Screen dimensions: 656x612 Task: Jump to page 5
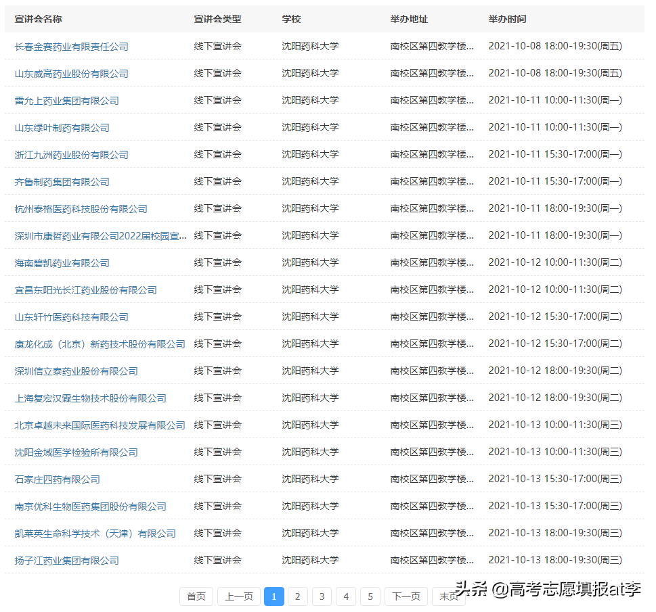pos(370,596)
